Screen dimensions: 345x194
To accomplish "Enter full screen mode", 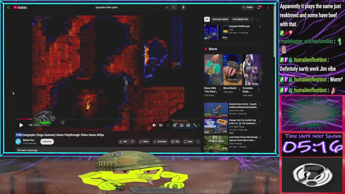I will coord(195,125).
